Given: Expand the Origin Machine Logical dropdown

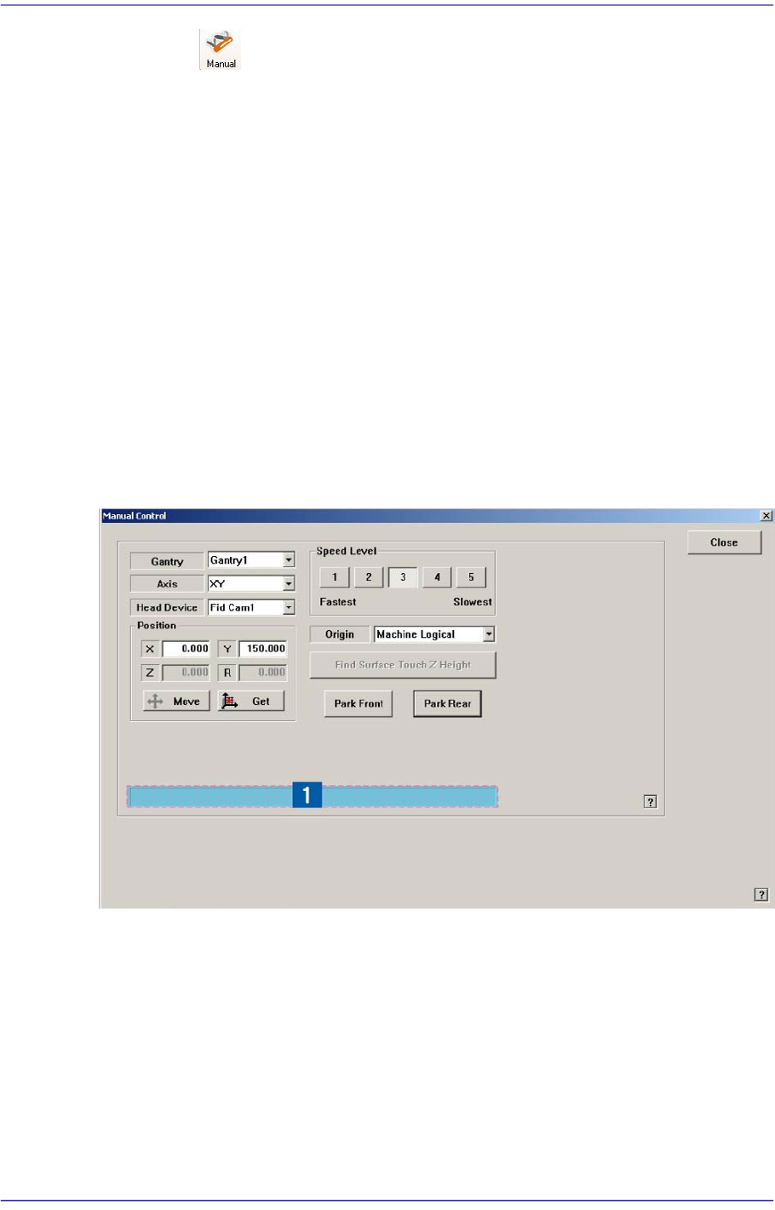Looking at the screenshot, I should [489, 634].
